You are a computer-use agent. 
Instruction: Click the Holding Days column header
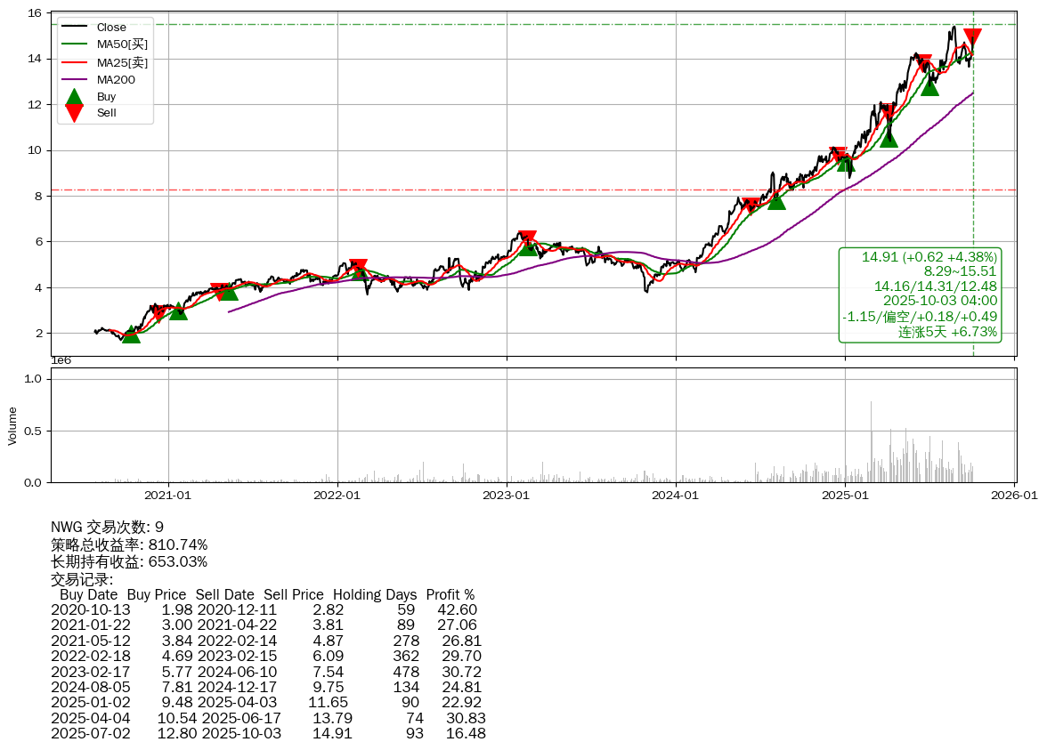pyautogui.click(x=374, y=594)
